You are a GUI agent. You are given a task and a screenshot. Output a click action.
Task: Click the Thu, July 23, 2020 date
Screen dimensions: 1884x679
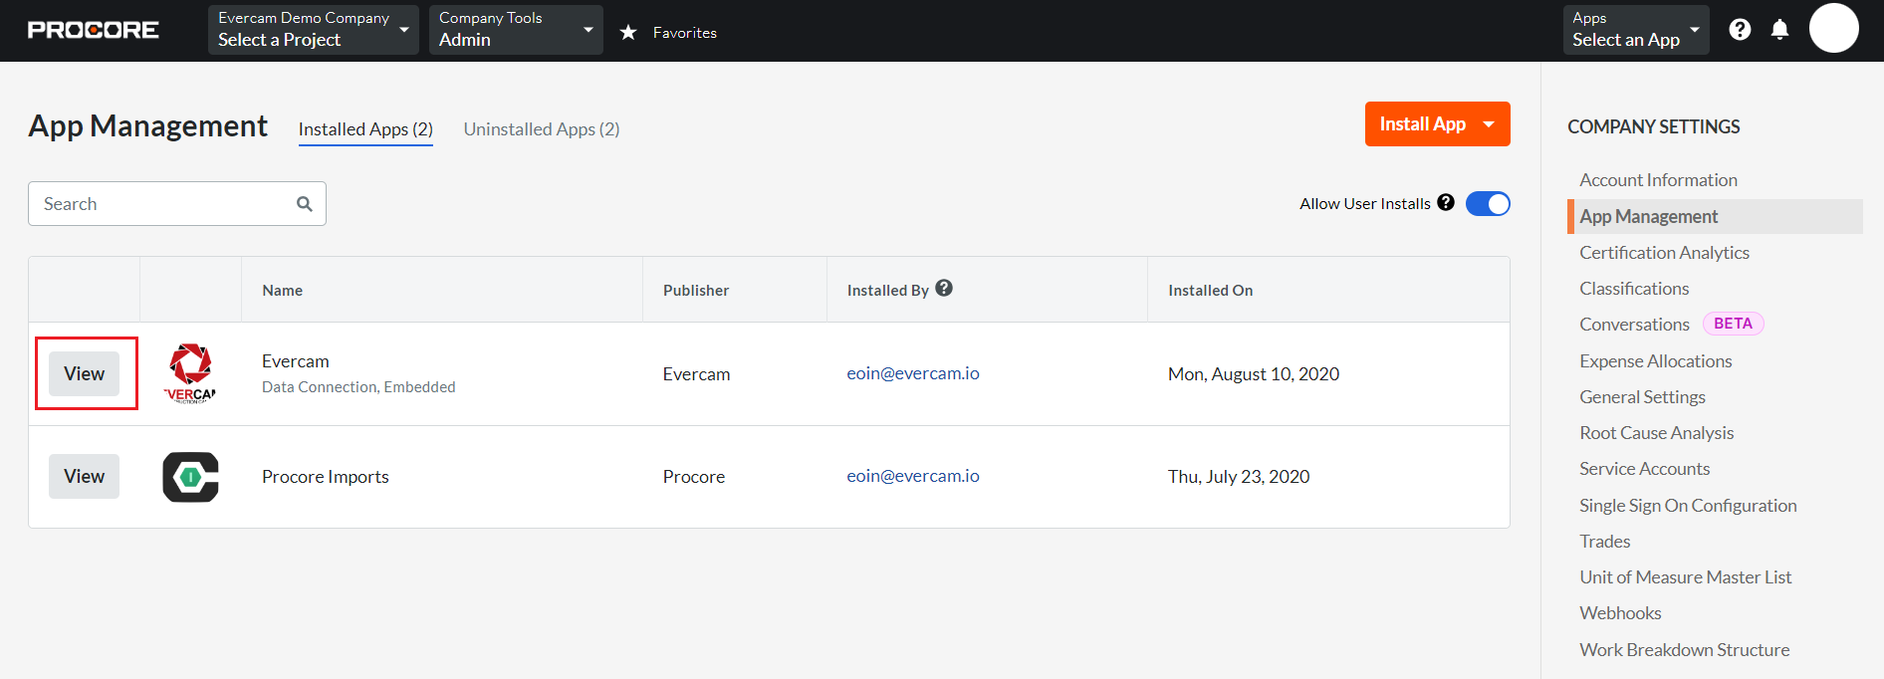coord(1239,477)
